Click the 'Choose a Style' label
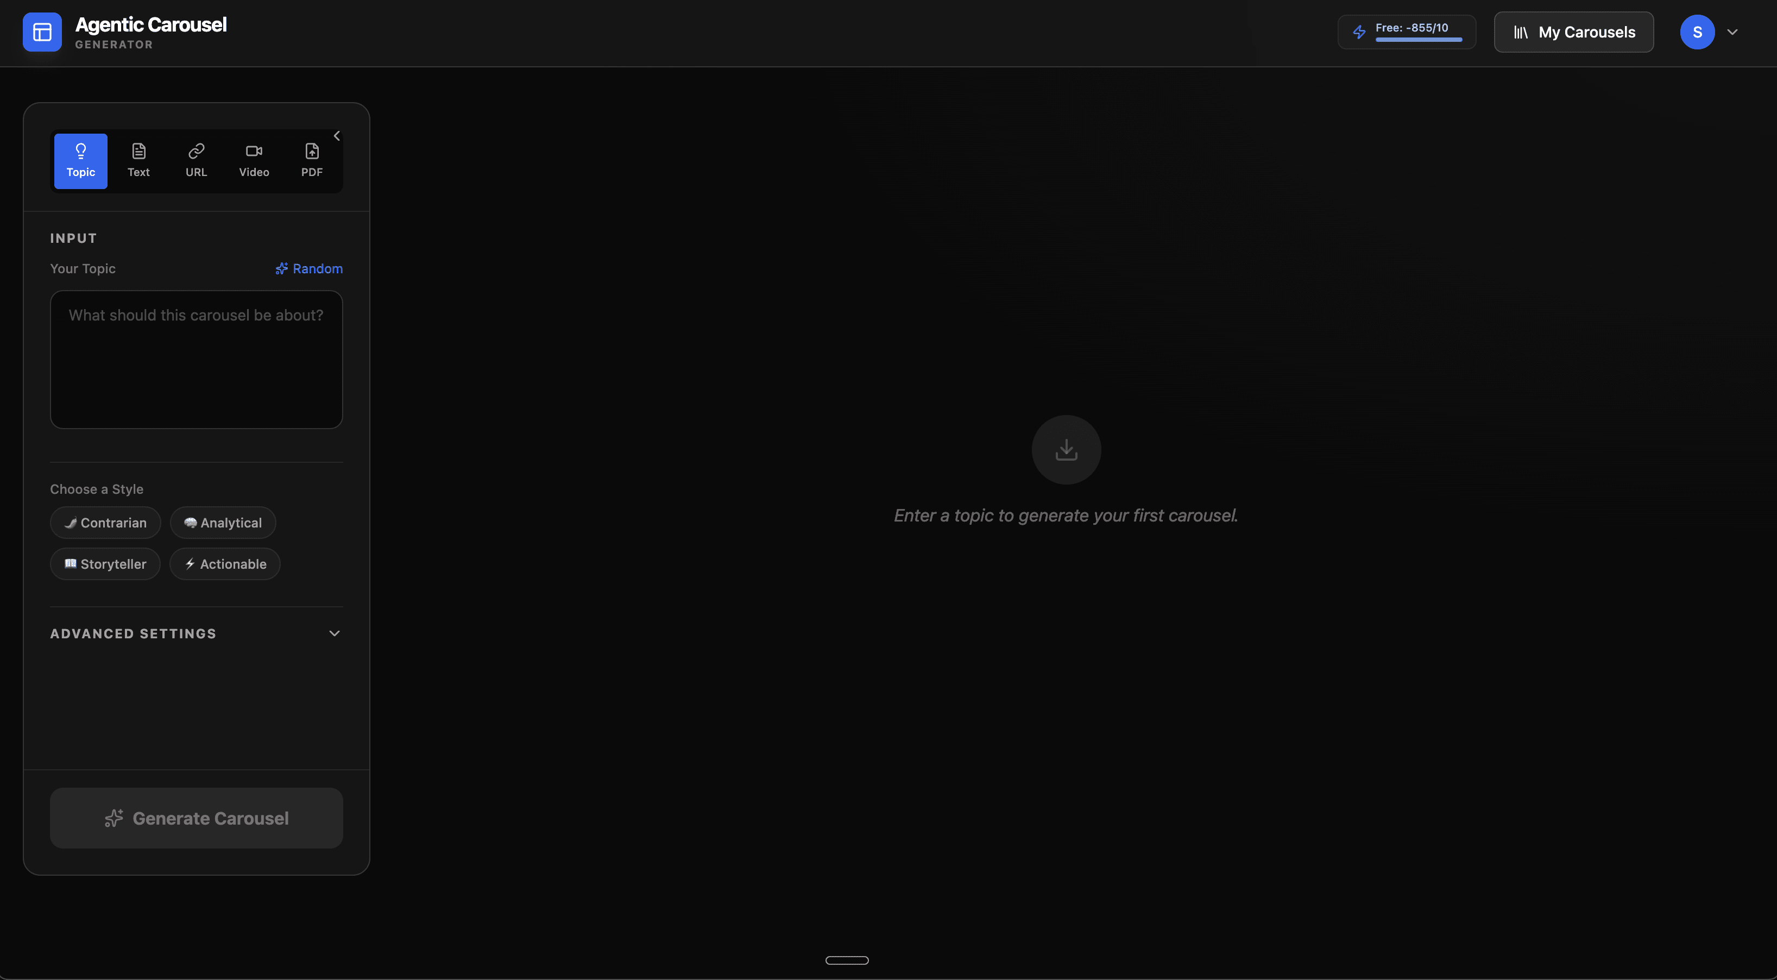1777x980 pixels. coord(97,488)
